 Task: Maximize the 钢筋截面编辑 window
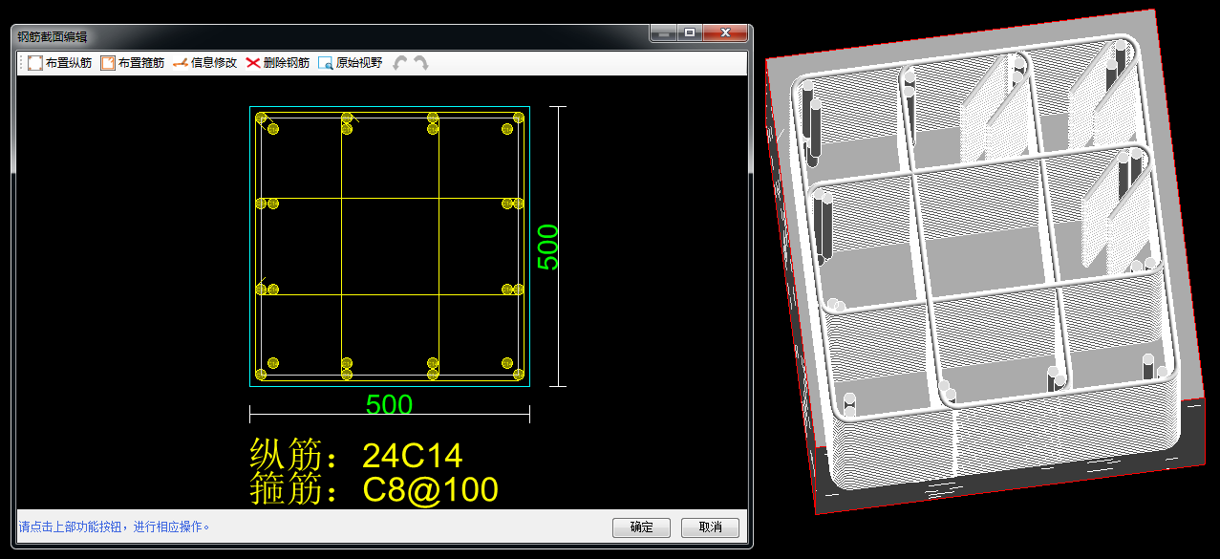(690, 33)
